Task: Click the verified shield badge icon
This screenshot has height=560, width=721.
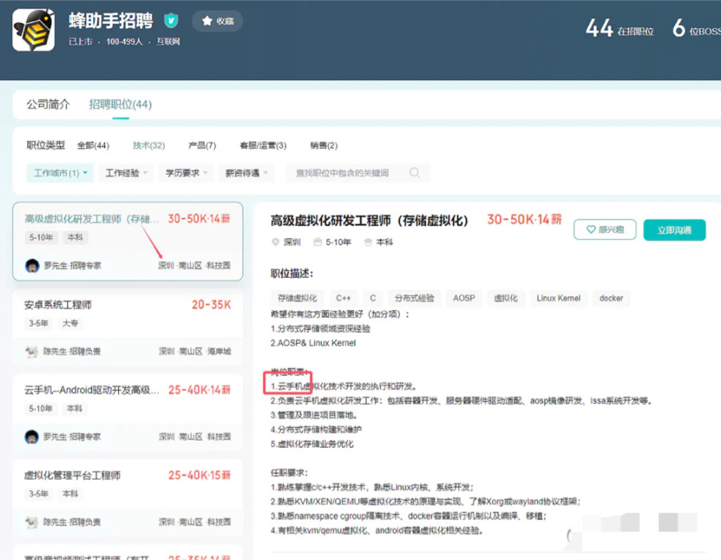Action: tap(171, 20)
